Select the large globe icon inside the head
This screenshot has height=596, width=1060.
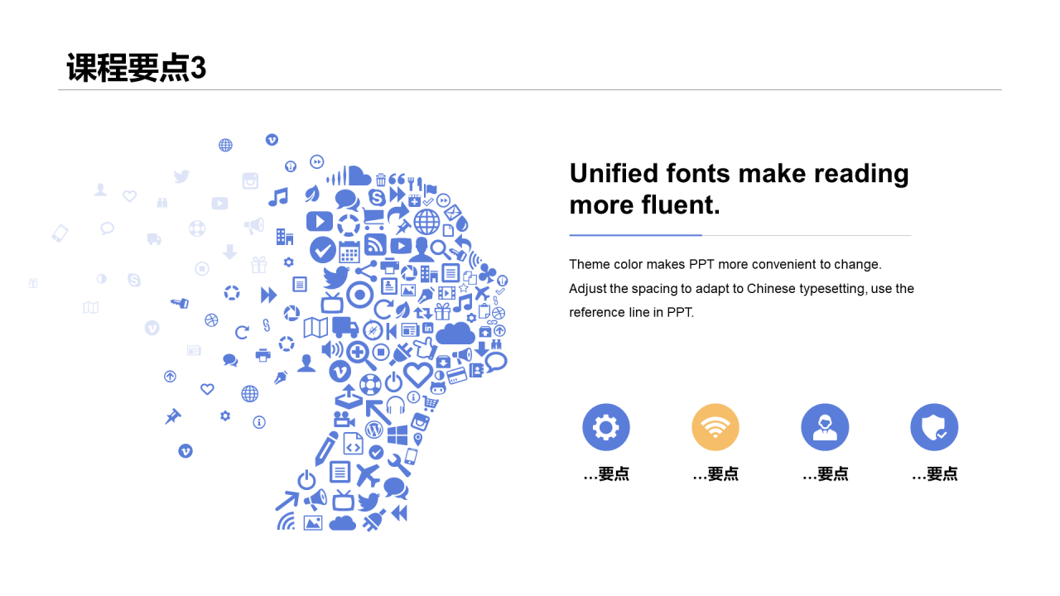pos(427,222)
